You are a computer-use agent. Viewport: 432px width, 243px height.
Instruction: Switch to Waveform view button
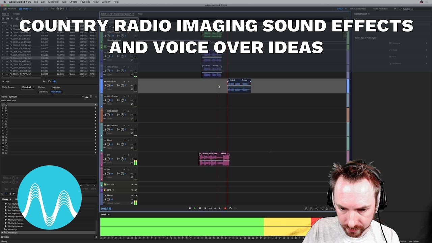(x=10, y=9)
